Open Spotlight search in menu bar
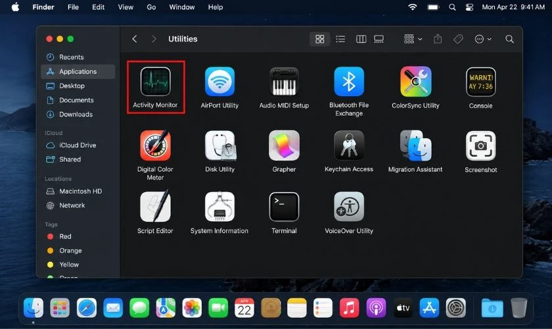552x329 pixels. (452, 7)
